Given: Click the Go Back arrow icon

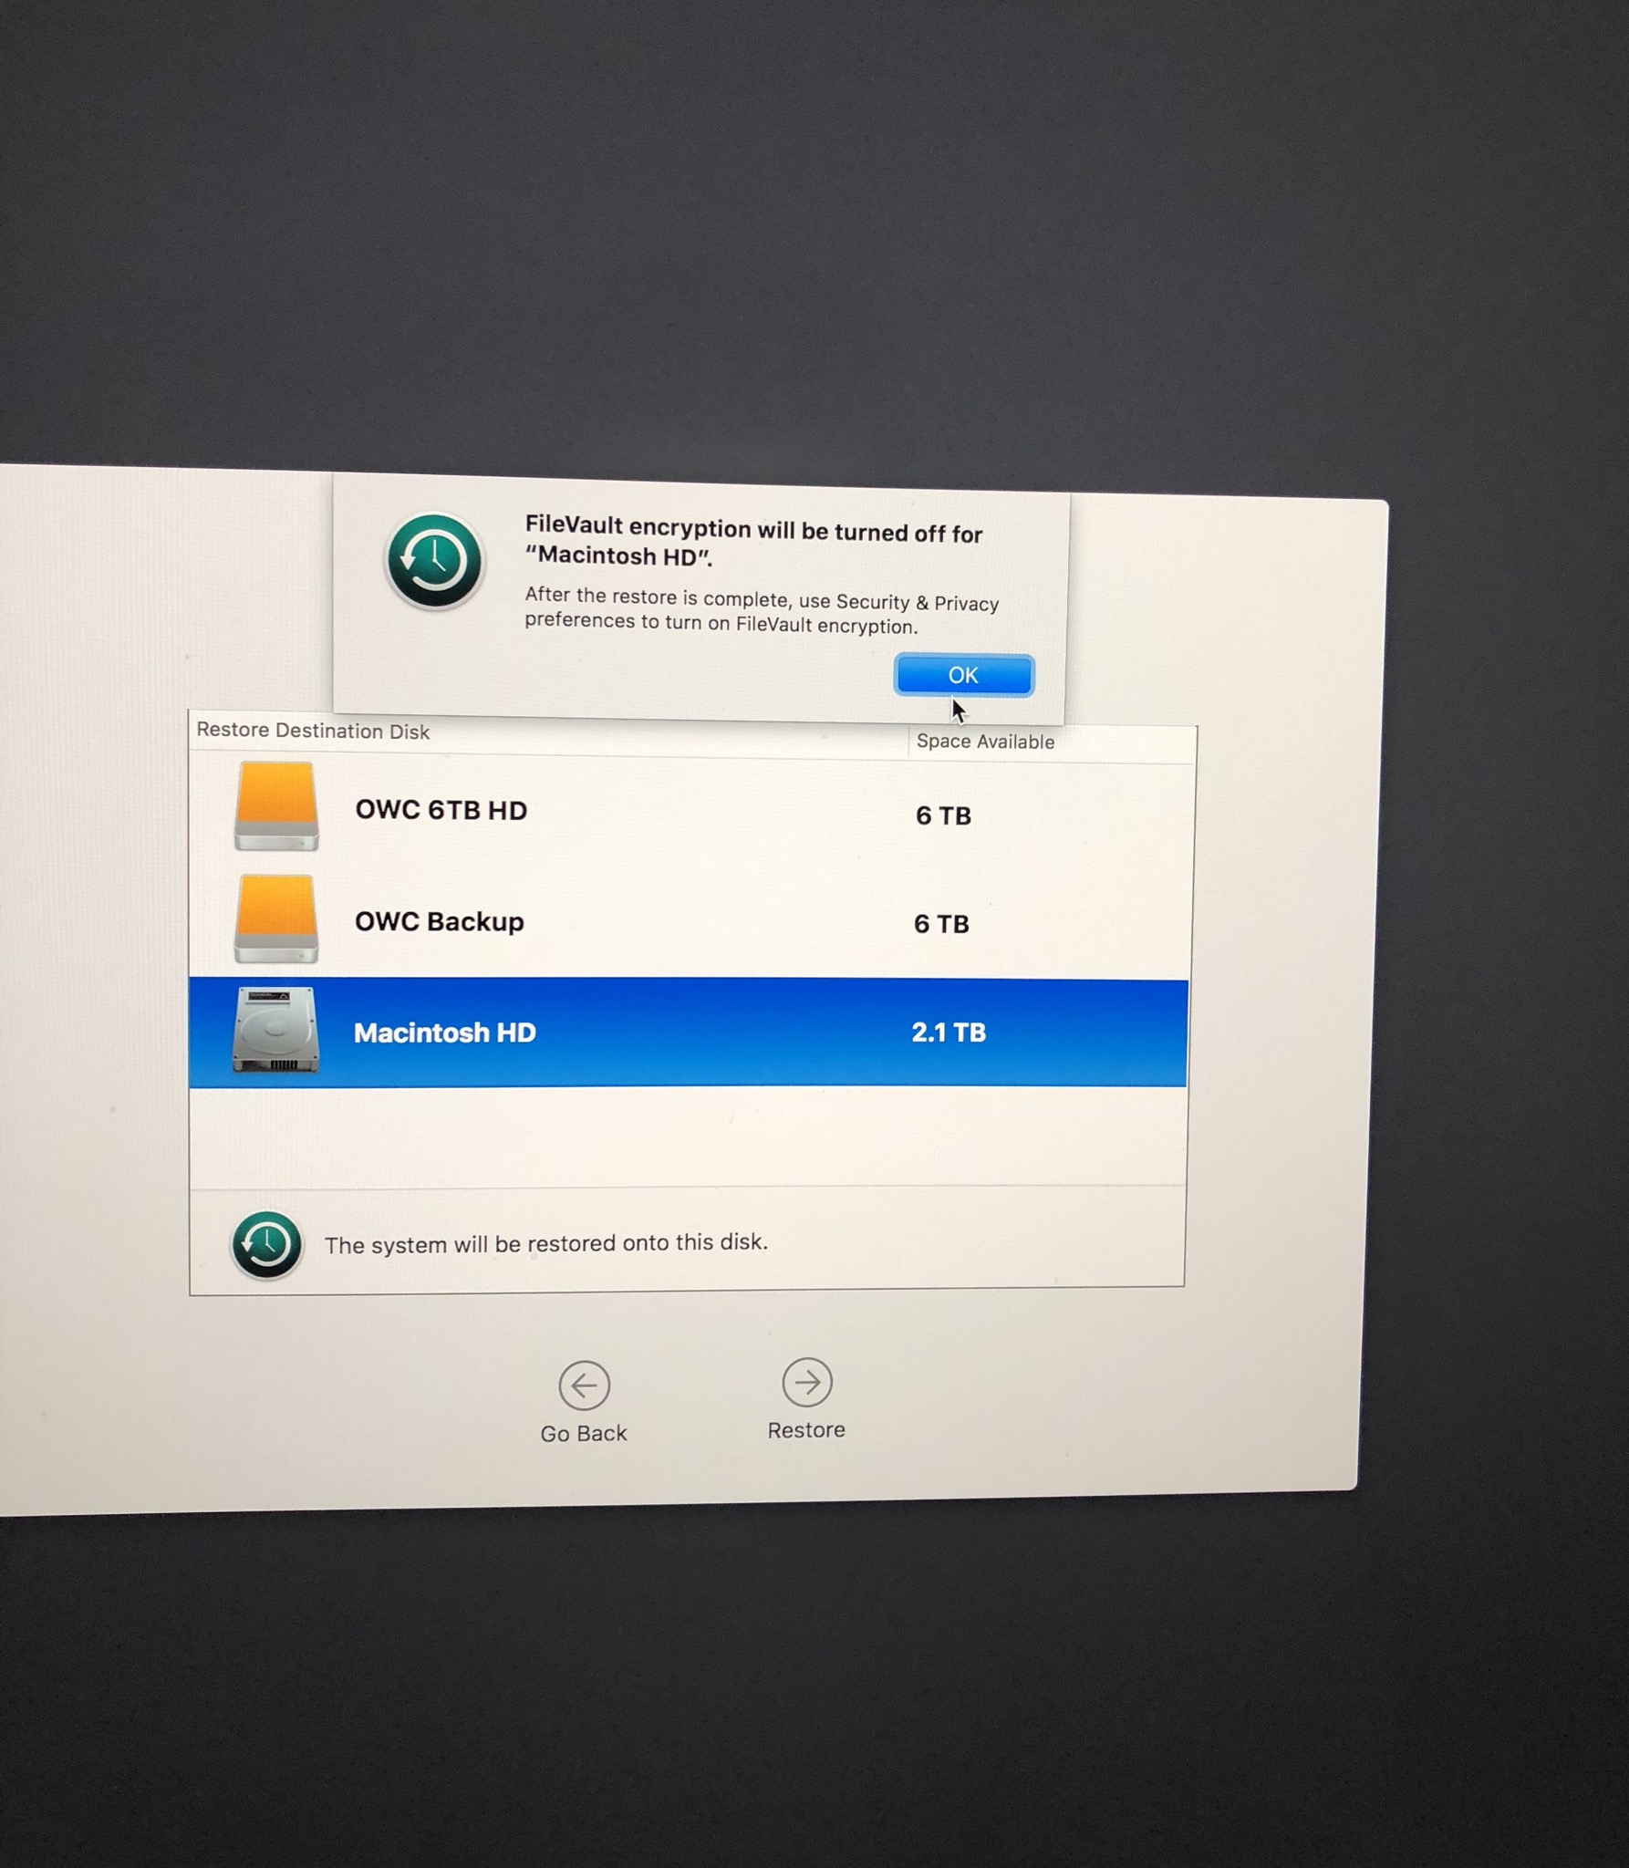Looking at the screenshot, I should pyautogui.click(x=584, y=1385).
